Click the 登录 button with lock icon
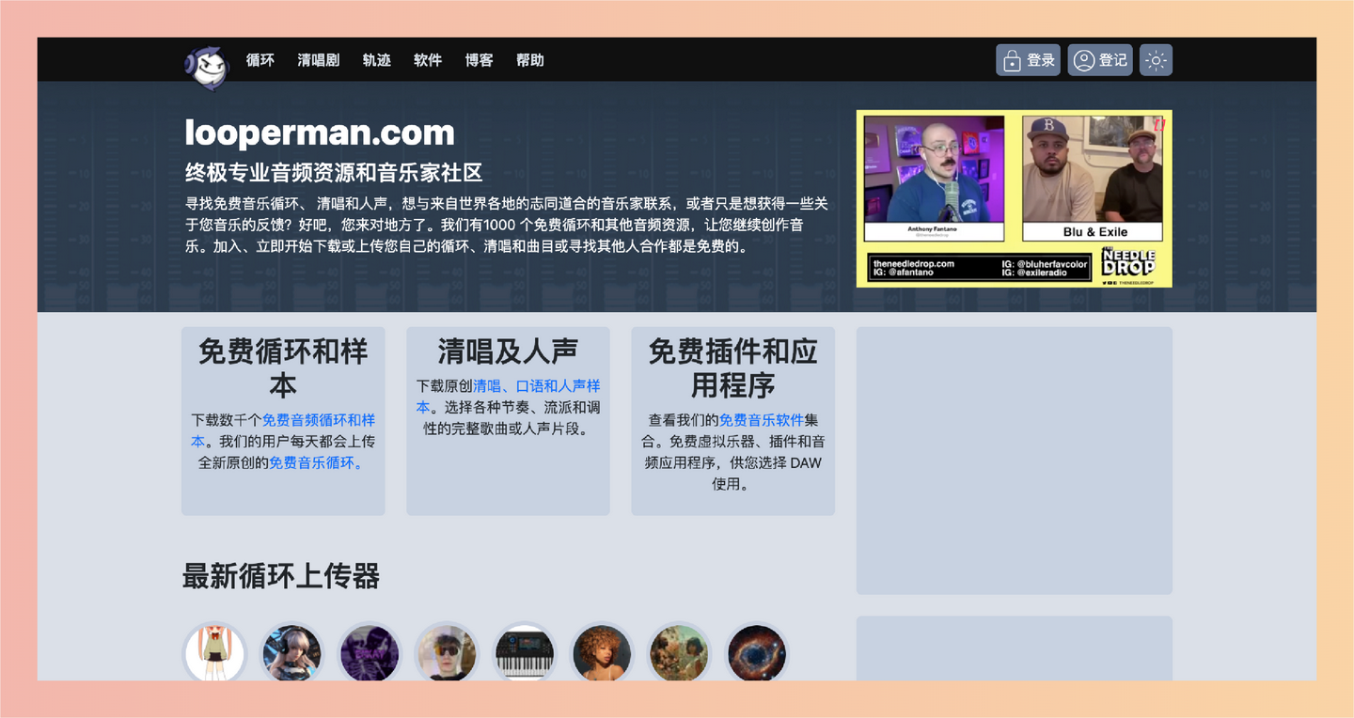The width and height of the screenshot is (1354, 718). [1029, 60]
